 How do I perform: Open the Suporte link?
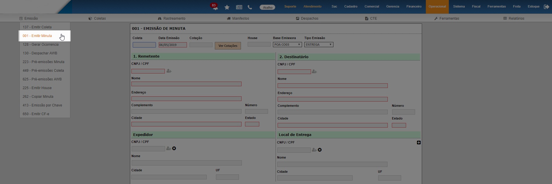(x=290, y=7)
